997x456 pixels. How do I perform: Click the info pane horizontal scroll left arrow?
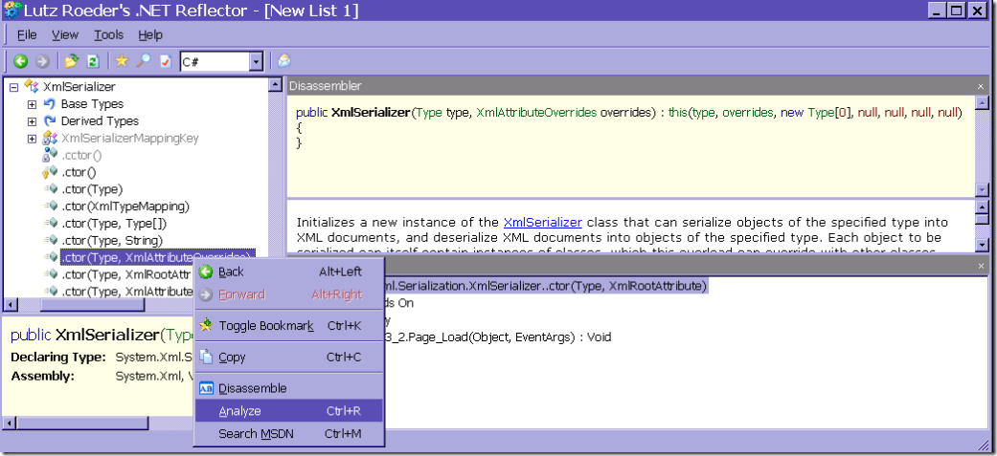tap(10, 423)
